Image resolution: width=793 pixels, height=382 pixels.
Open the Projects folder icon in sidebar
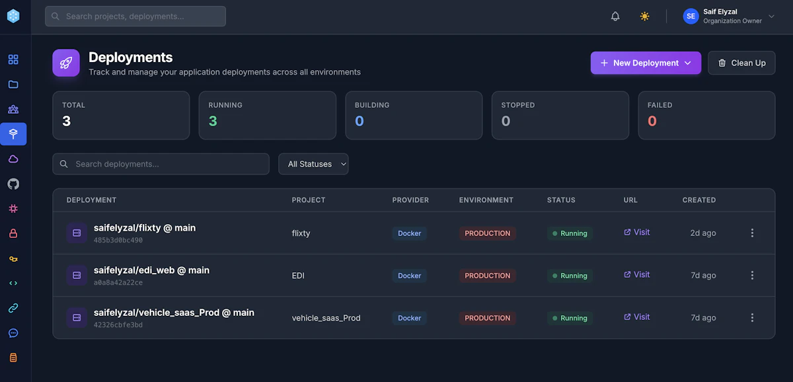tap(13, 84)
